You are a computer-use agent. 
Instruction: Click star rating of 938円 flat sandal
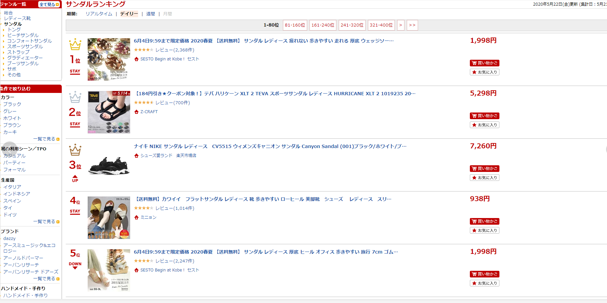click(x=143, y=208)
